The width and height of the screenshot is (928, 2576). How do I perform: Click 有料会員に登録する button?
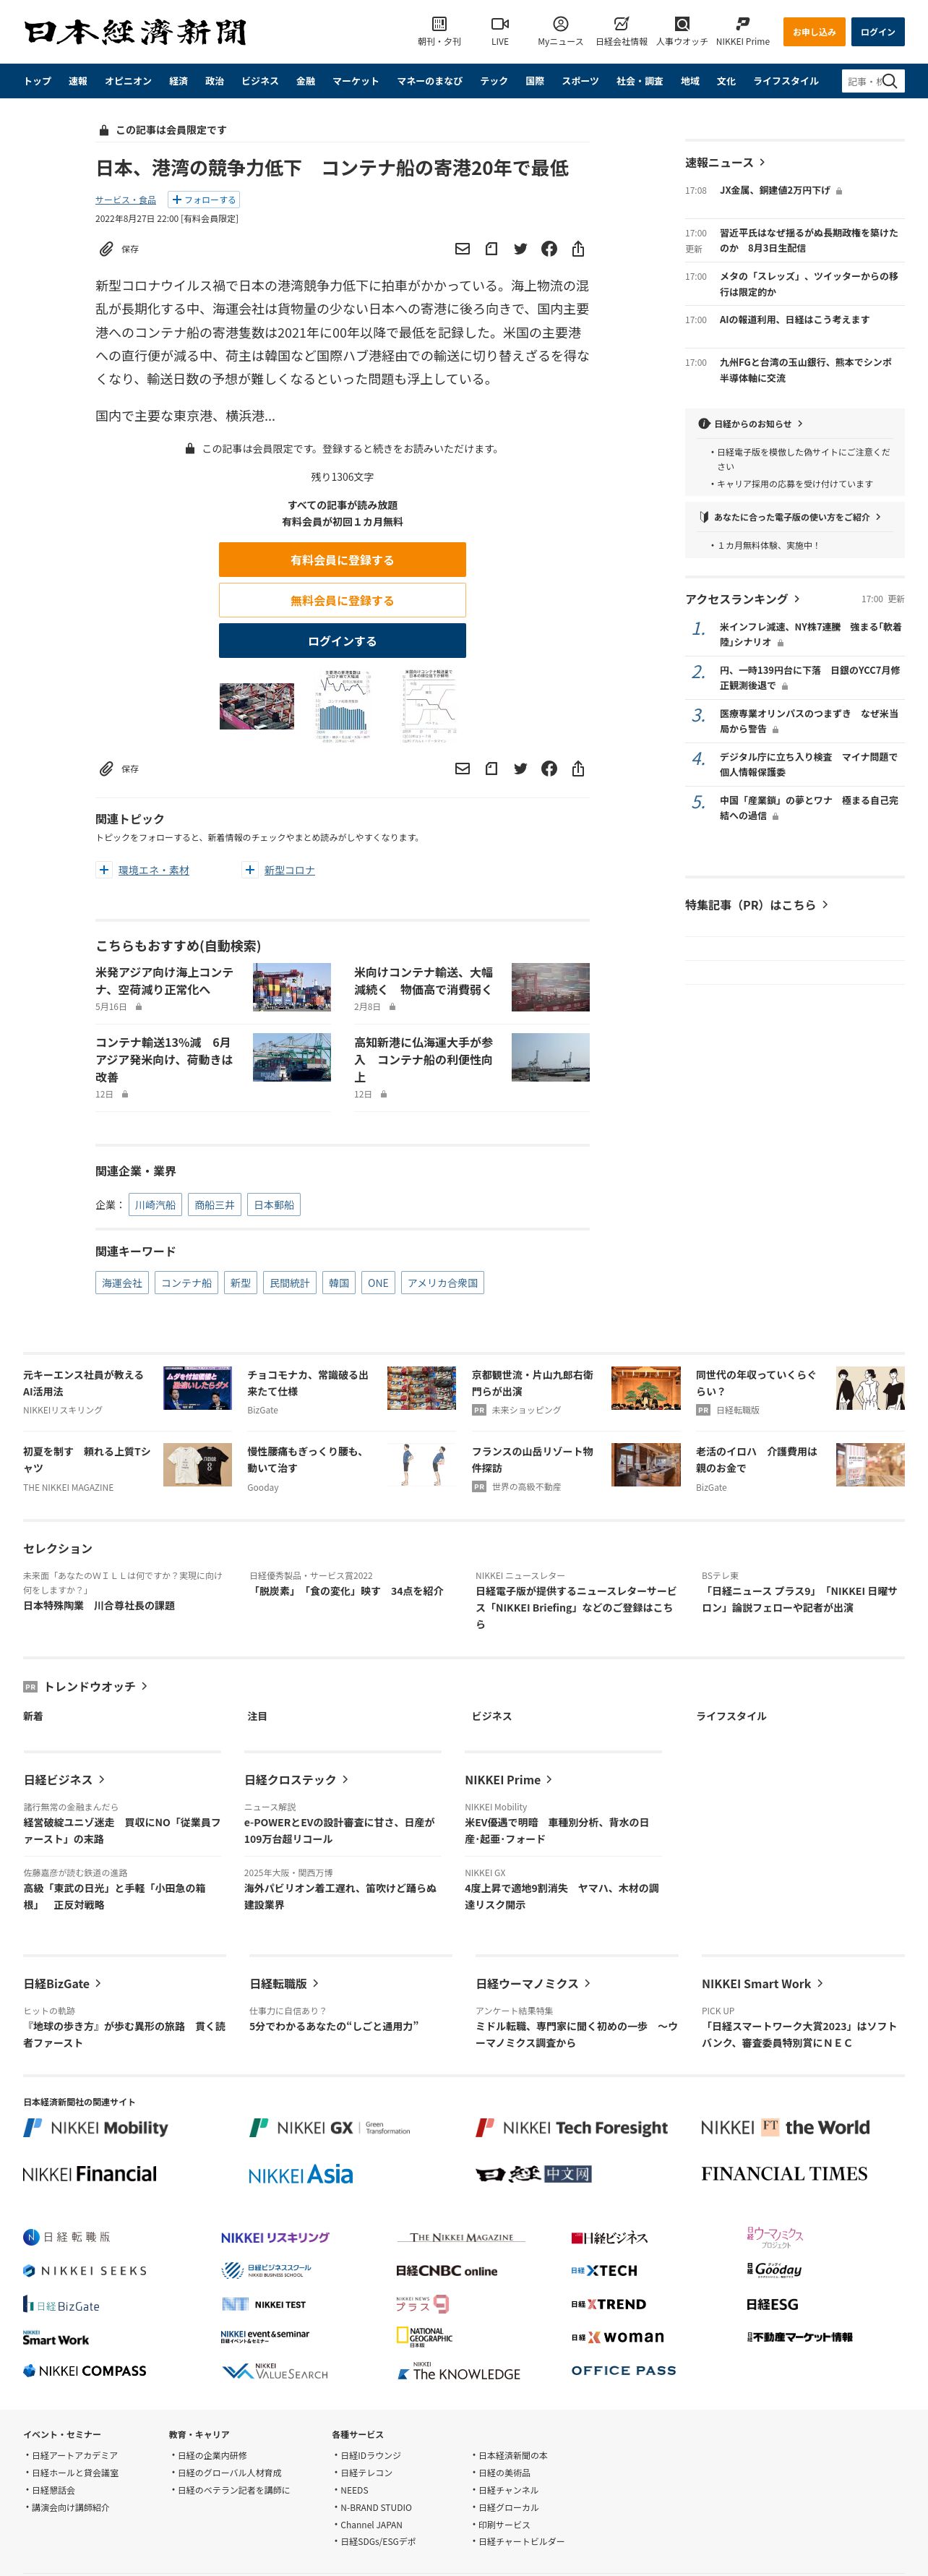(x=342, y=560)
